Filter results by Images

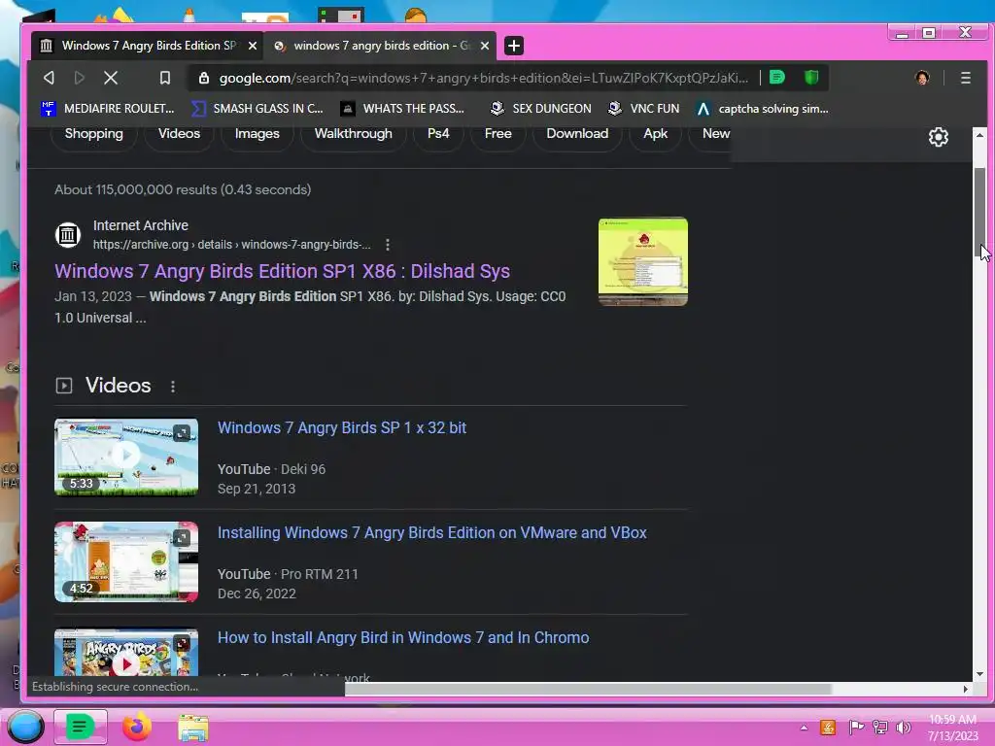pos(257,133)
